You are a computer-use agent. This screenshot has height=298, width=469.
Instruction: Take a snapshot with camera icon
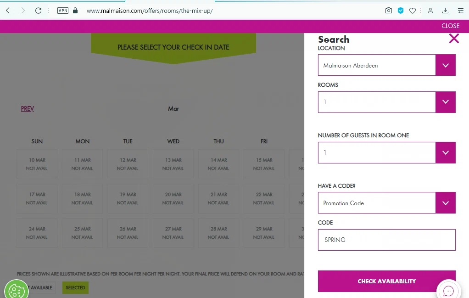pyautogui.click(x=389, y=11)
